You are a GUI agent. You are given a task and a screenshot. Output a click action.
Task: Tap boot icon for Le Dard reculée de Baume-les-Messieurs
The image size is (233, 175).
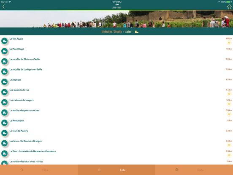(5, 153)
